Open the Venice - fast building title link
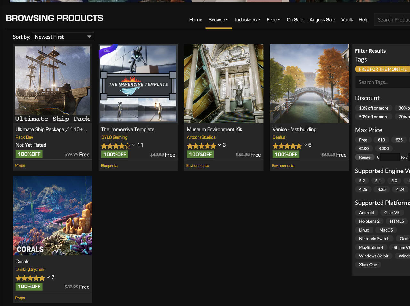The height and width of the screenshot is (306, 410). point(294,129)
